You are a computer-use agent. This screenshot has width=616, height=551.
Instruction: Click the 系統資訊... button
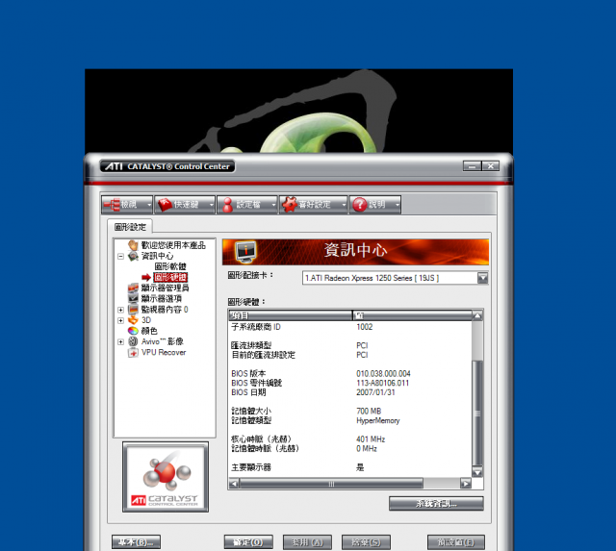point(436,504)
